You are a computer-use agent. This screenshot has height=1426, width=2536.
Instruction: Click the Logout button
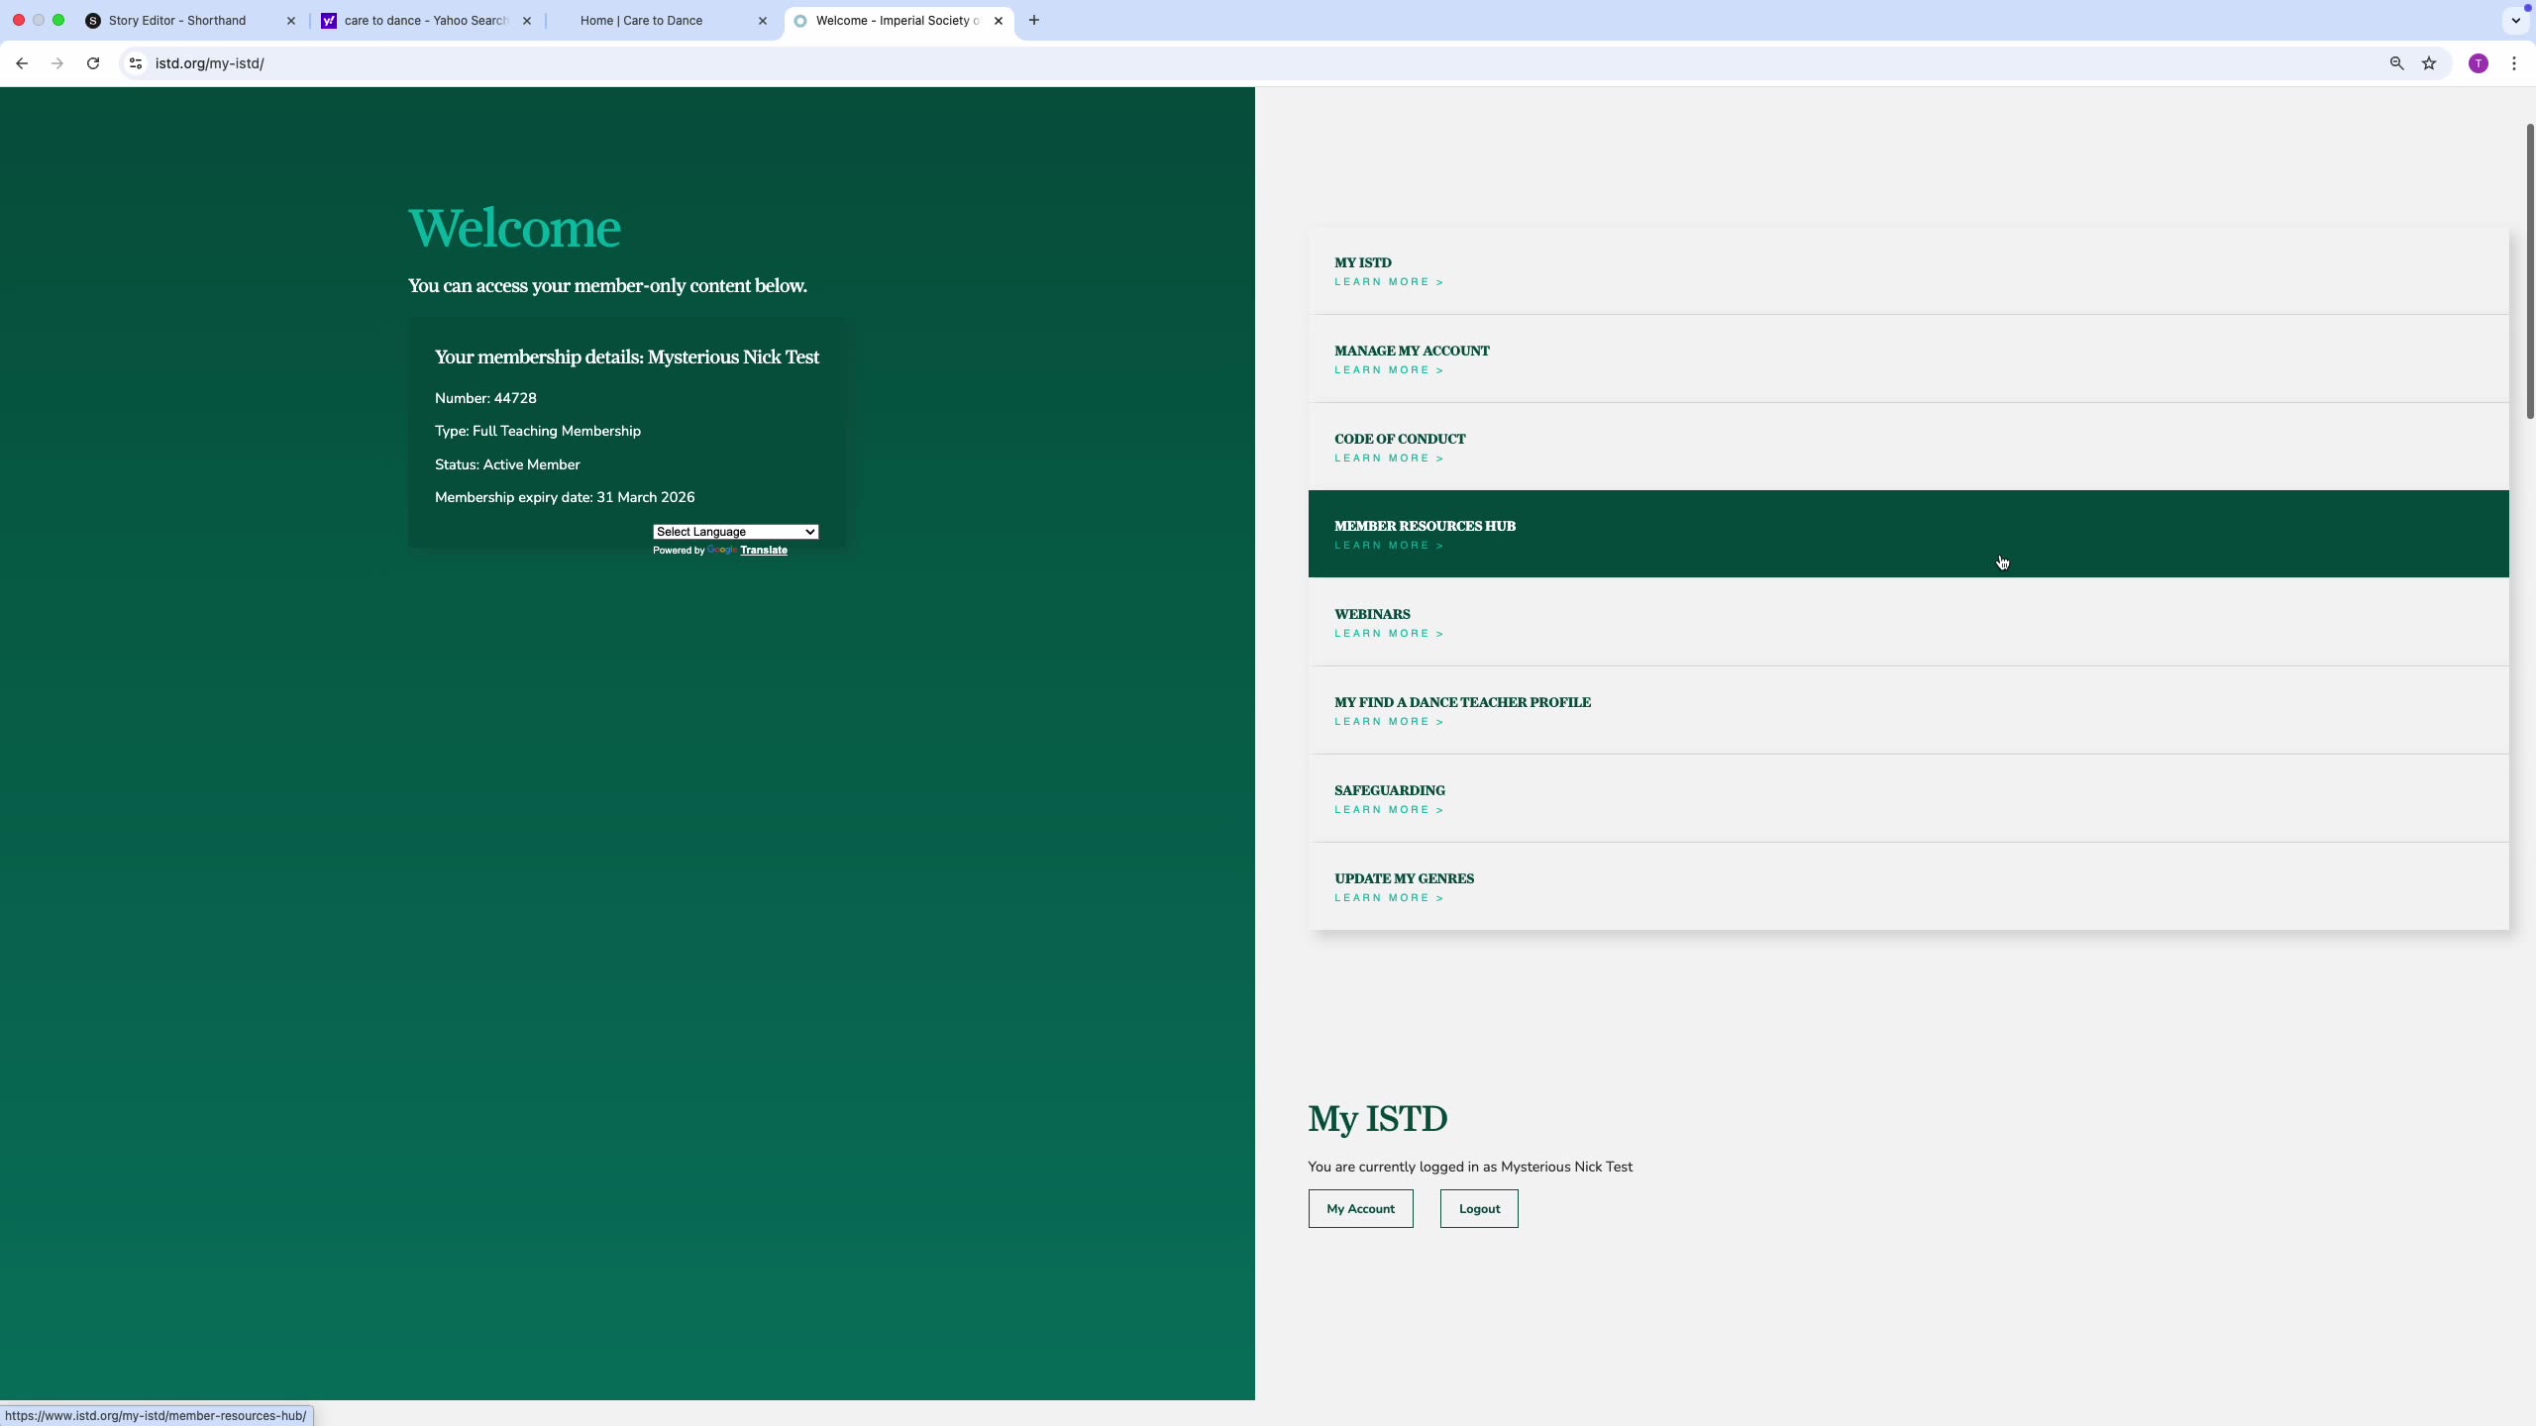[x=1479, y=1209]
